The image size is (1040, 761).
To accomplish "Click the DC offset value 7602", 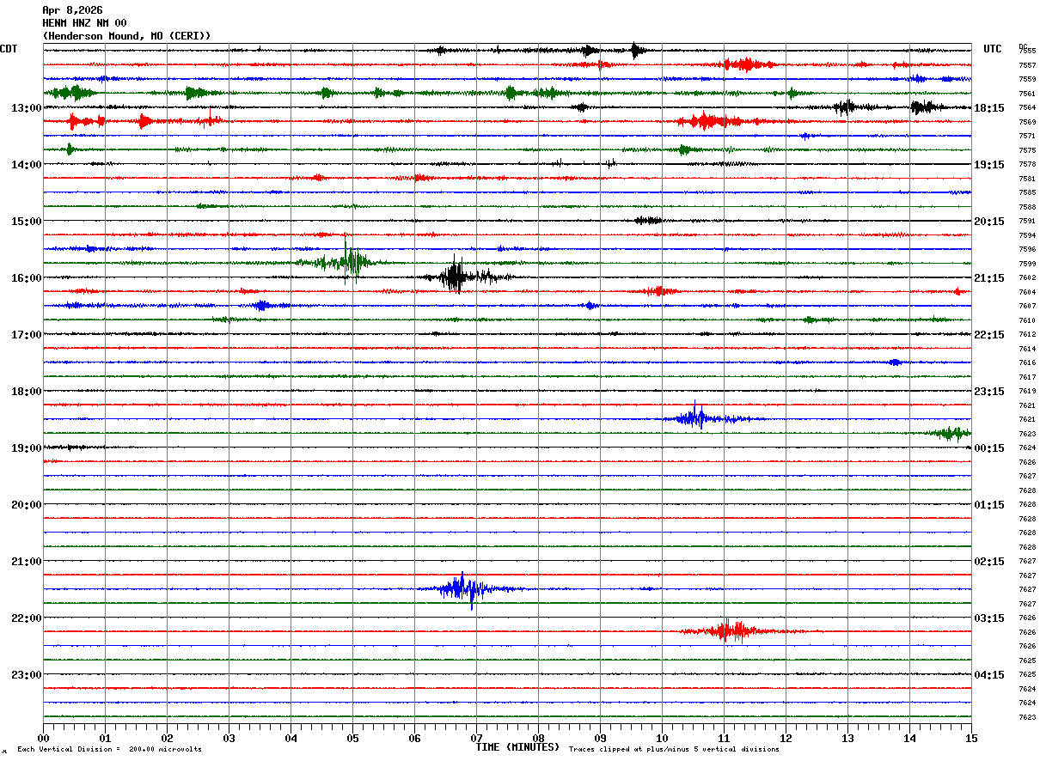I will click(x=1026, y=278).
